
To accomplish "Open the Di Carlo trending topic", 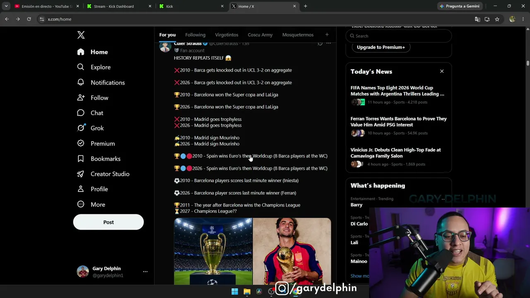I will [359, 224].
